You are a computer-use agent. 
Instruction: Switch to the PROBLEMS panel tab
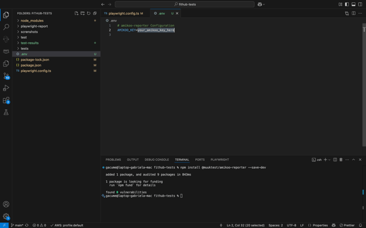click(113, 160)
